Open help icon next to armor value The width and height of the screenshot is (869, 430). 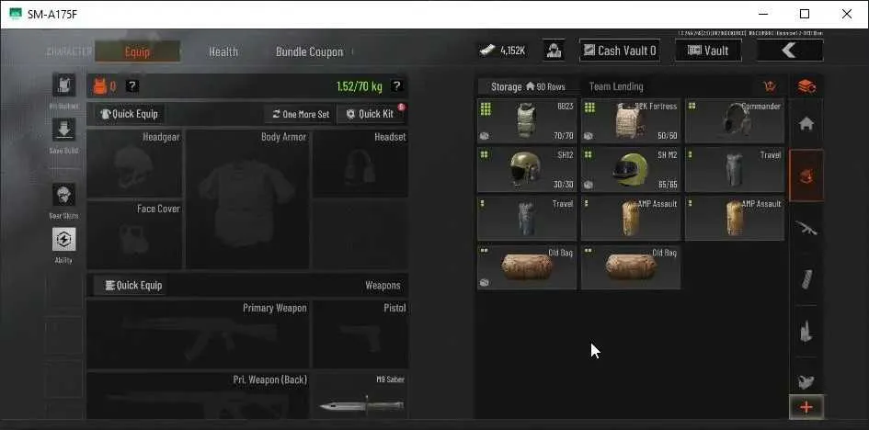click(132, 85)
